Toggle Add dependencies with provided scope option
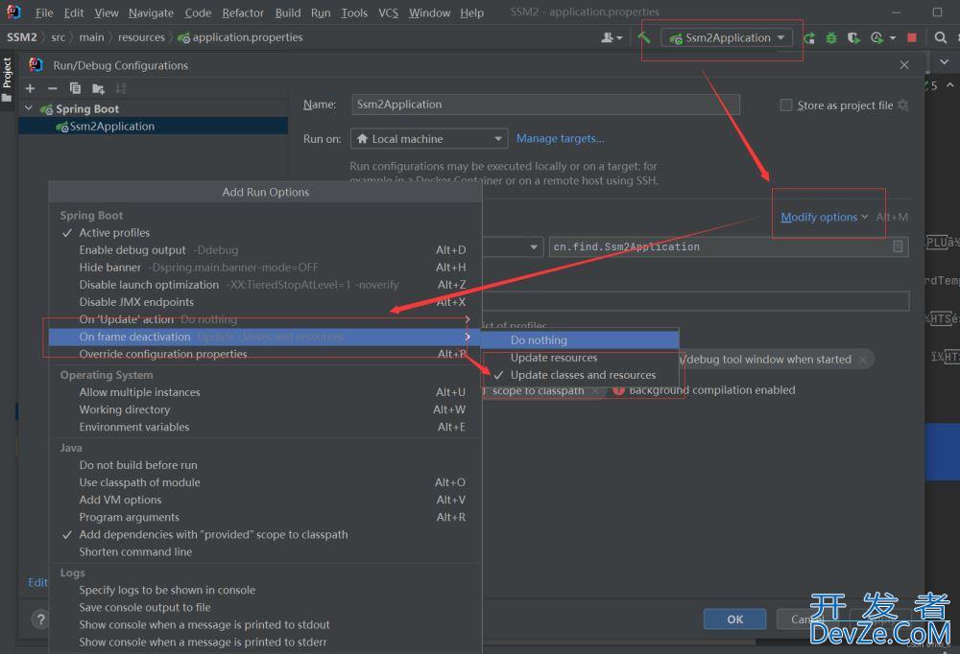This screenshot has height=654, width=960. pos(213,535)
